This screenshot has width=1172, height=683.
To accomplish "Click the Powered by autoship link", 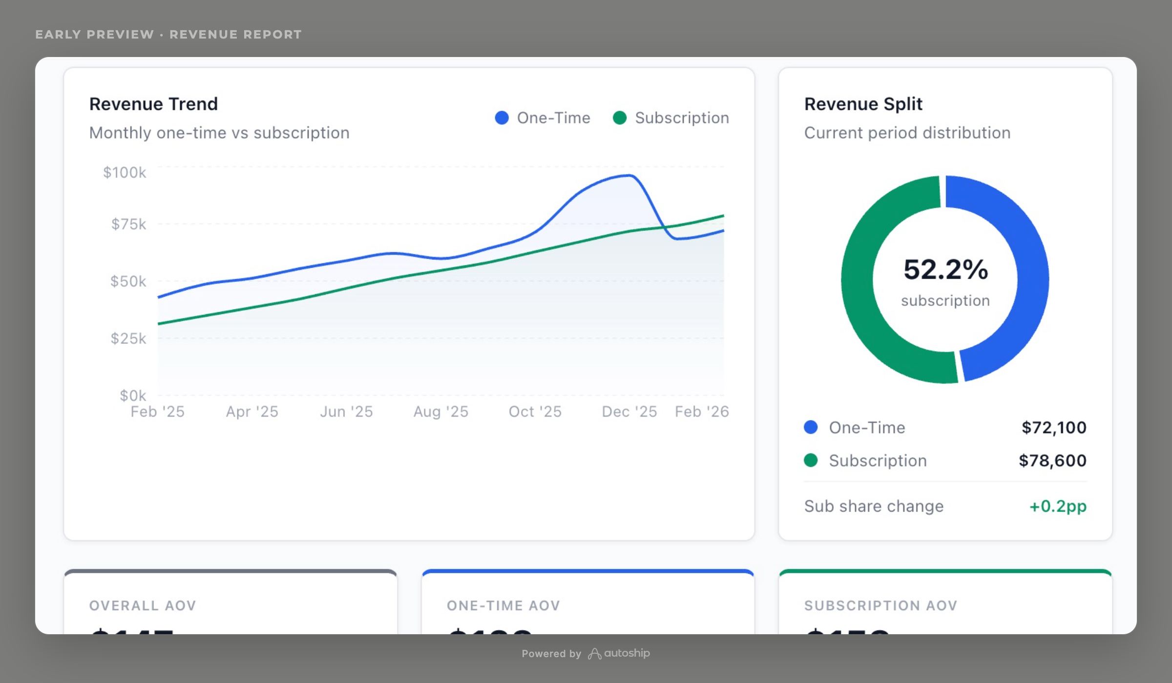I will (586, 653).
